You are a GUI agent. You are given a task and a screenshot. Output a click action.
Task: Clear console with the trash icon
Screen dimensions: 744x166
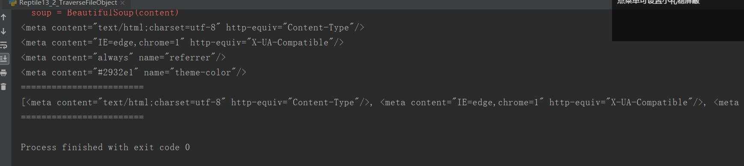[x=4, y=86]
